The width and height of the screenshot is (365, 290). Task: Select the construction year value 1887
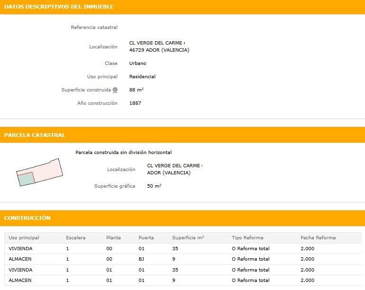(x=135, y=103)
